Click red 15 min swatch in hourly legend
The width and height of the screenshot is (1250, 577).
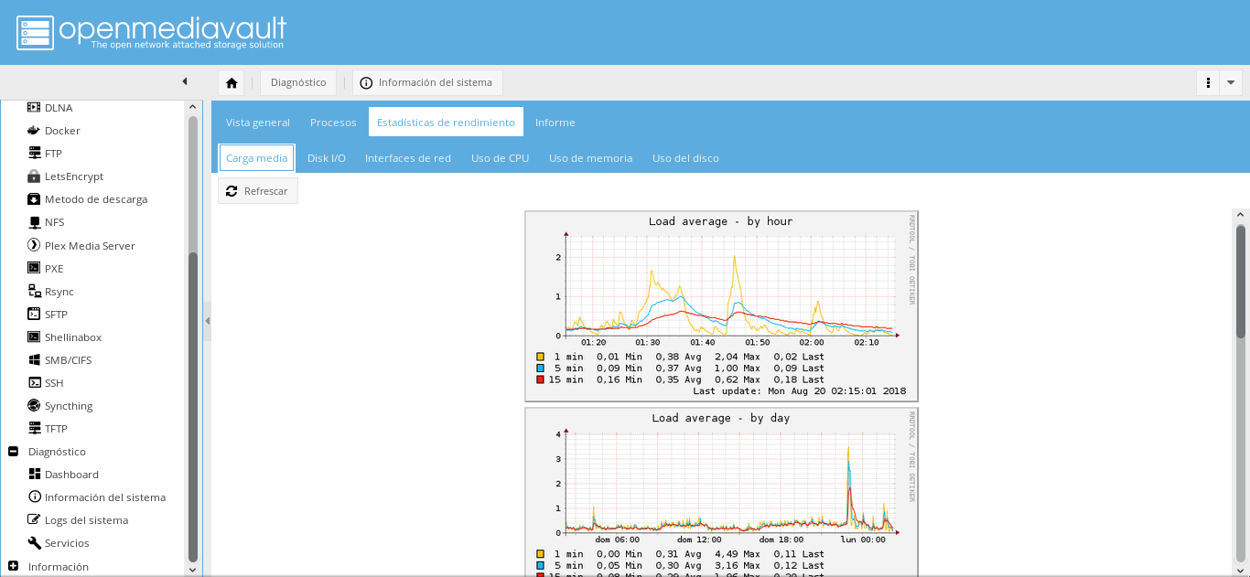[541, 379]
